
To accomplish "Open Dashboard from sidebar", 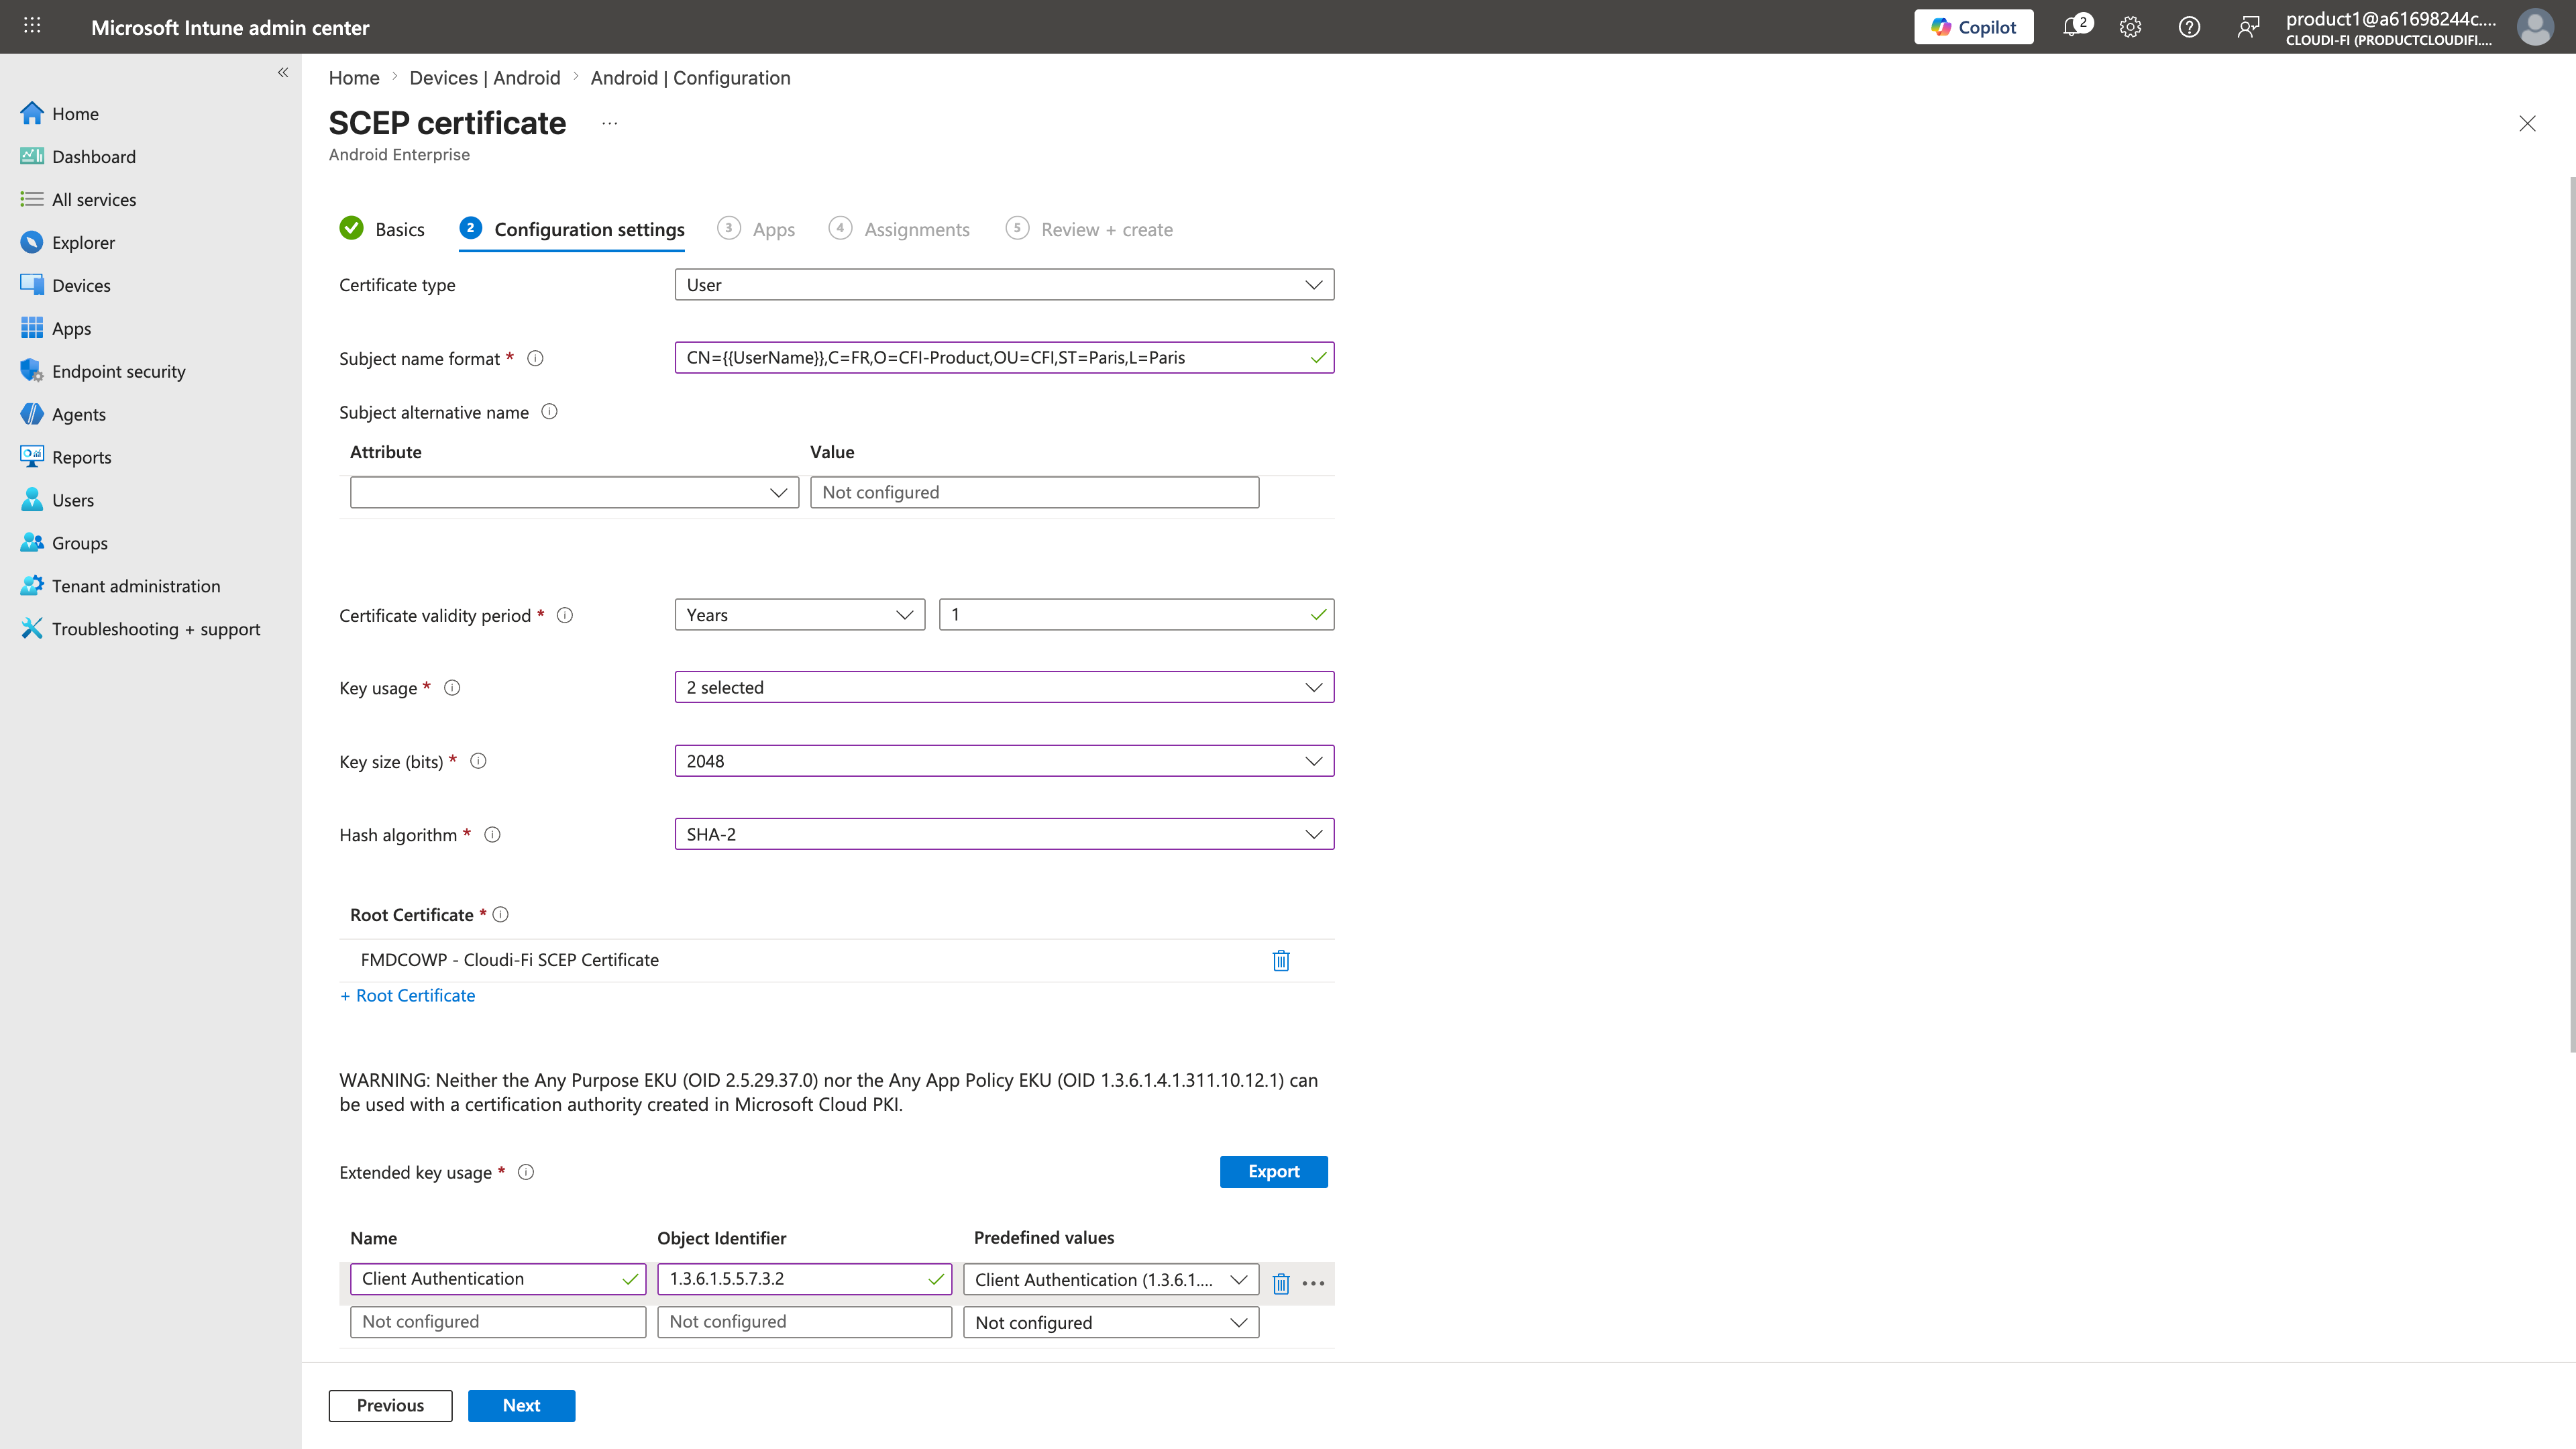I will pyautogui.click(x=78, y=156).
